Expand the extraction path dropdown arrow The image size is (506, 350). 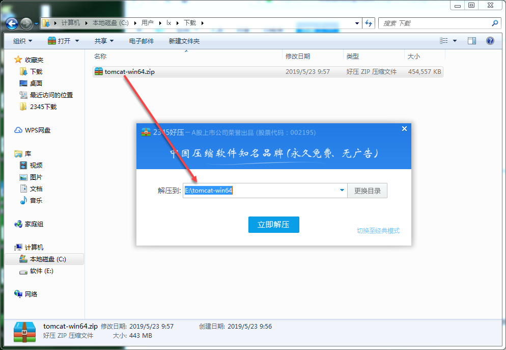(342, 191)
